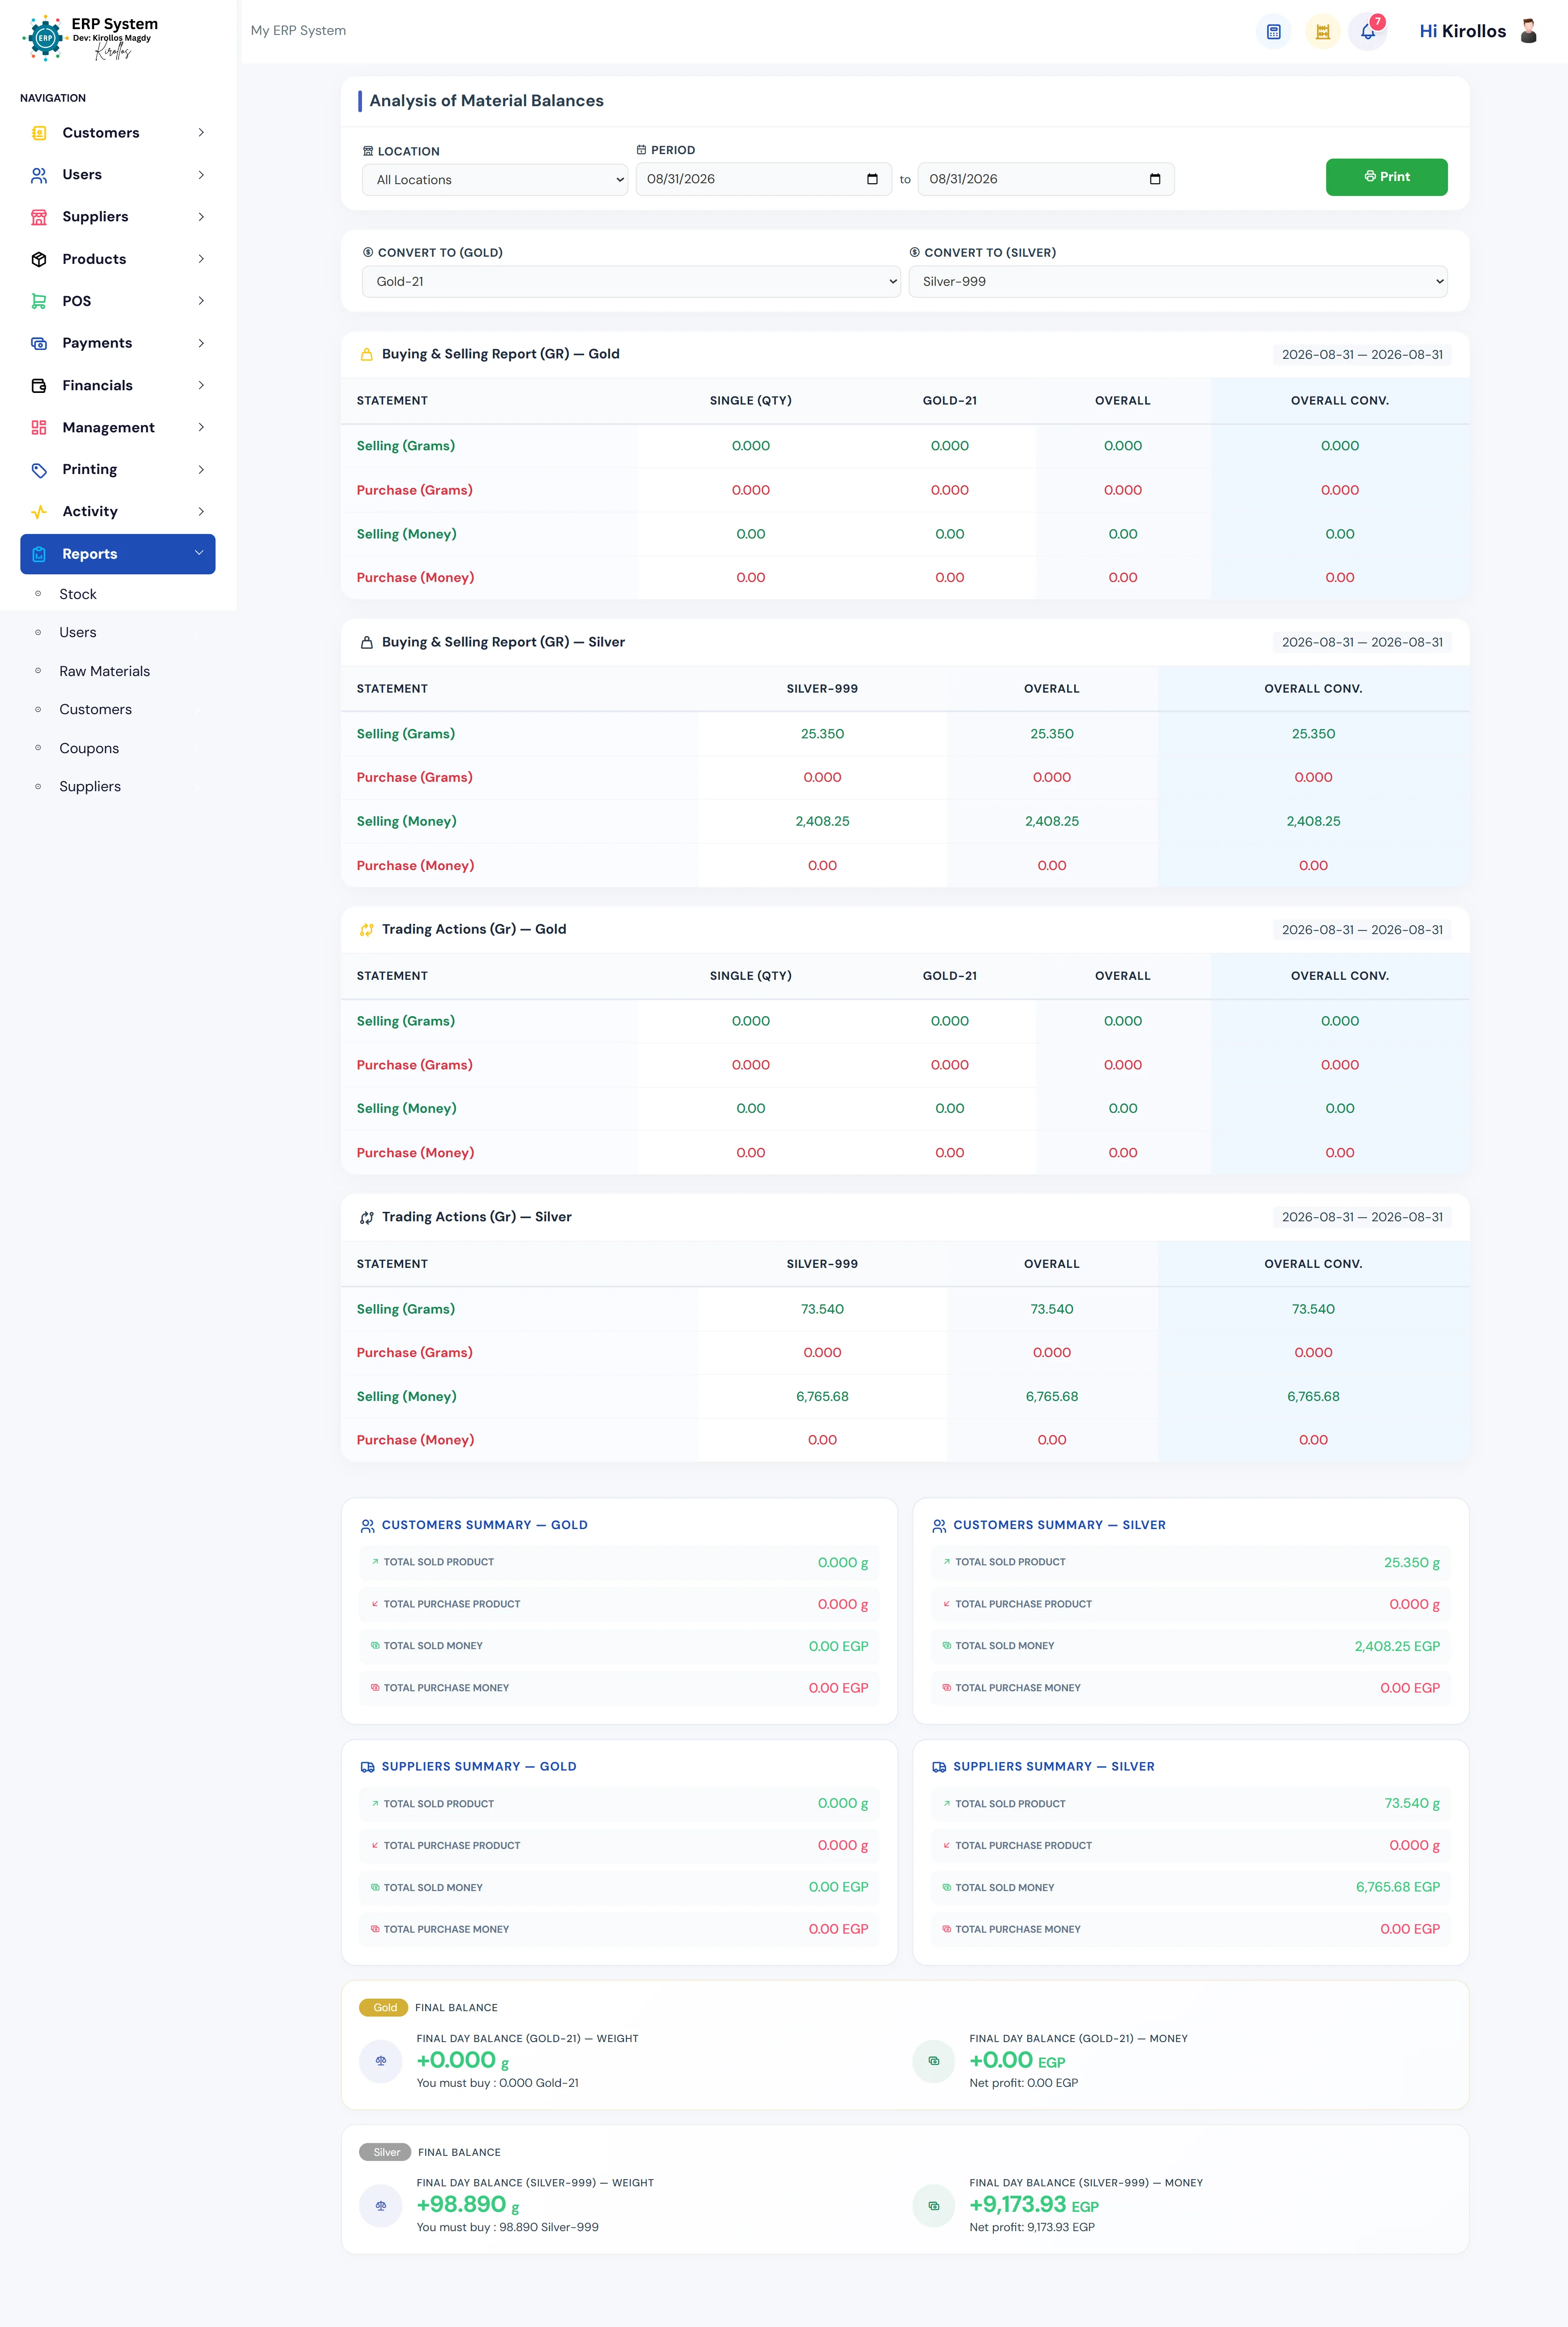Click the green Print button
Screen dimensions: 1568x2327
click(x=1386, y=177)
